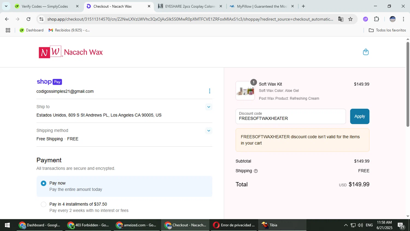Click the Los Angeles shipping address text
Image resolution: width=410 pixels, height=231 pixels.
pyautogui.click(x=99, y=115)
